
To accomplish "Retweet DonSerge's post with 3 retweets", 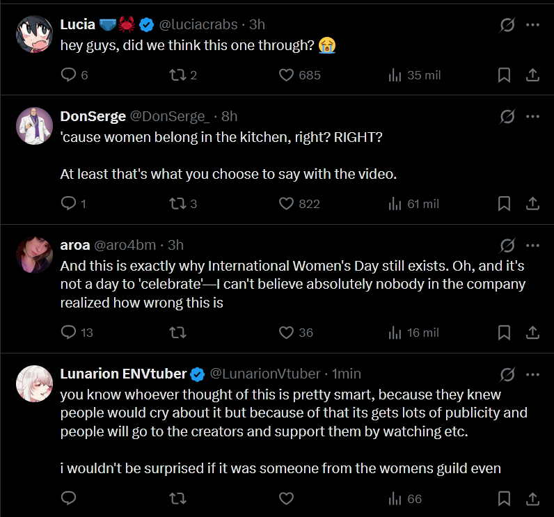I will 177,204.
